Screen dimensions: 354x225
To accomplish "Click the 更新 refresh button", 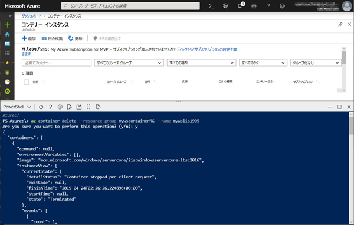I will (76, 38).
